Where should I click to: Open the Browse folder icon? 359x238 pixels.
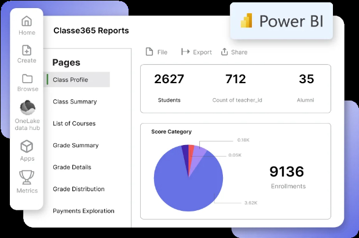pos(27,79)
